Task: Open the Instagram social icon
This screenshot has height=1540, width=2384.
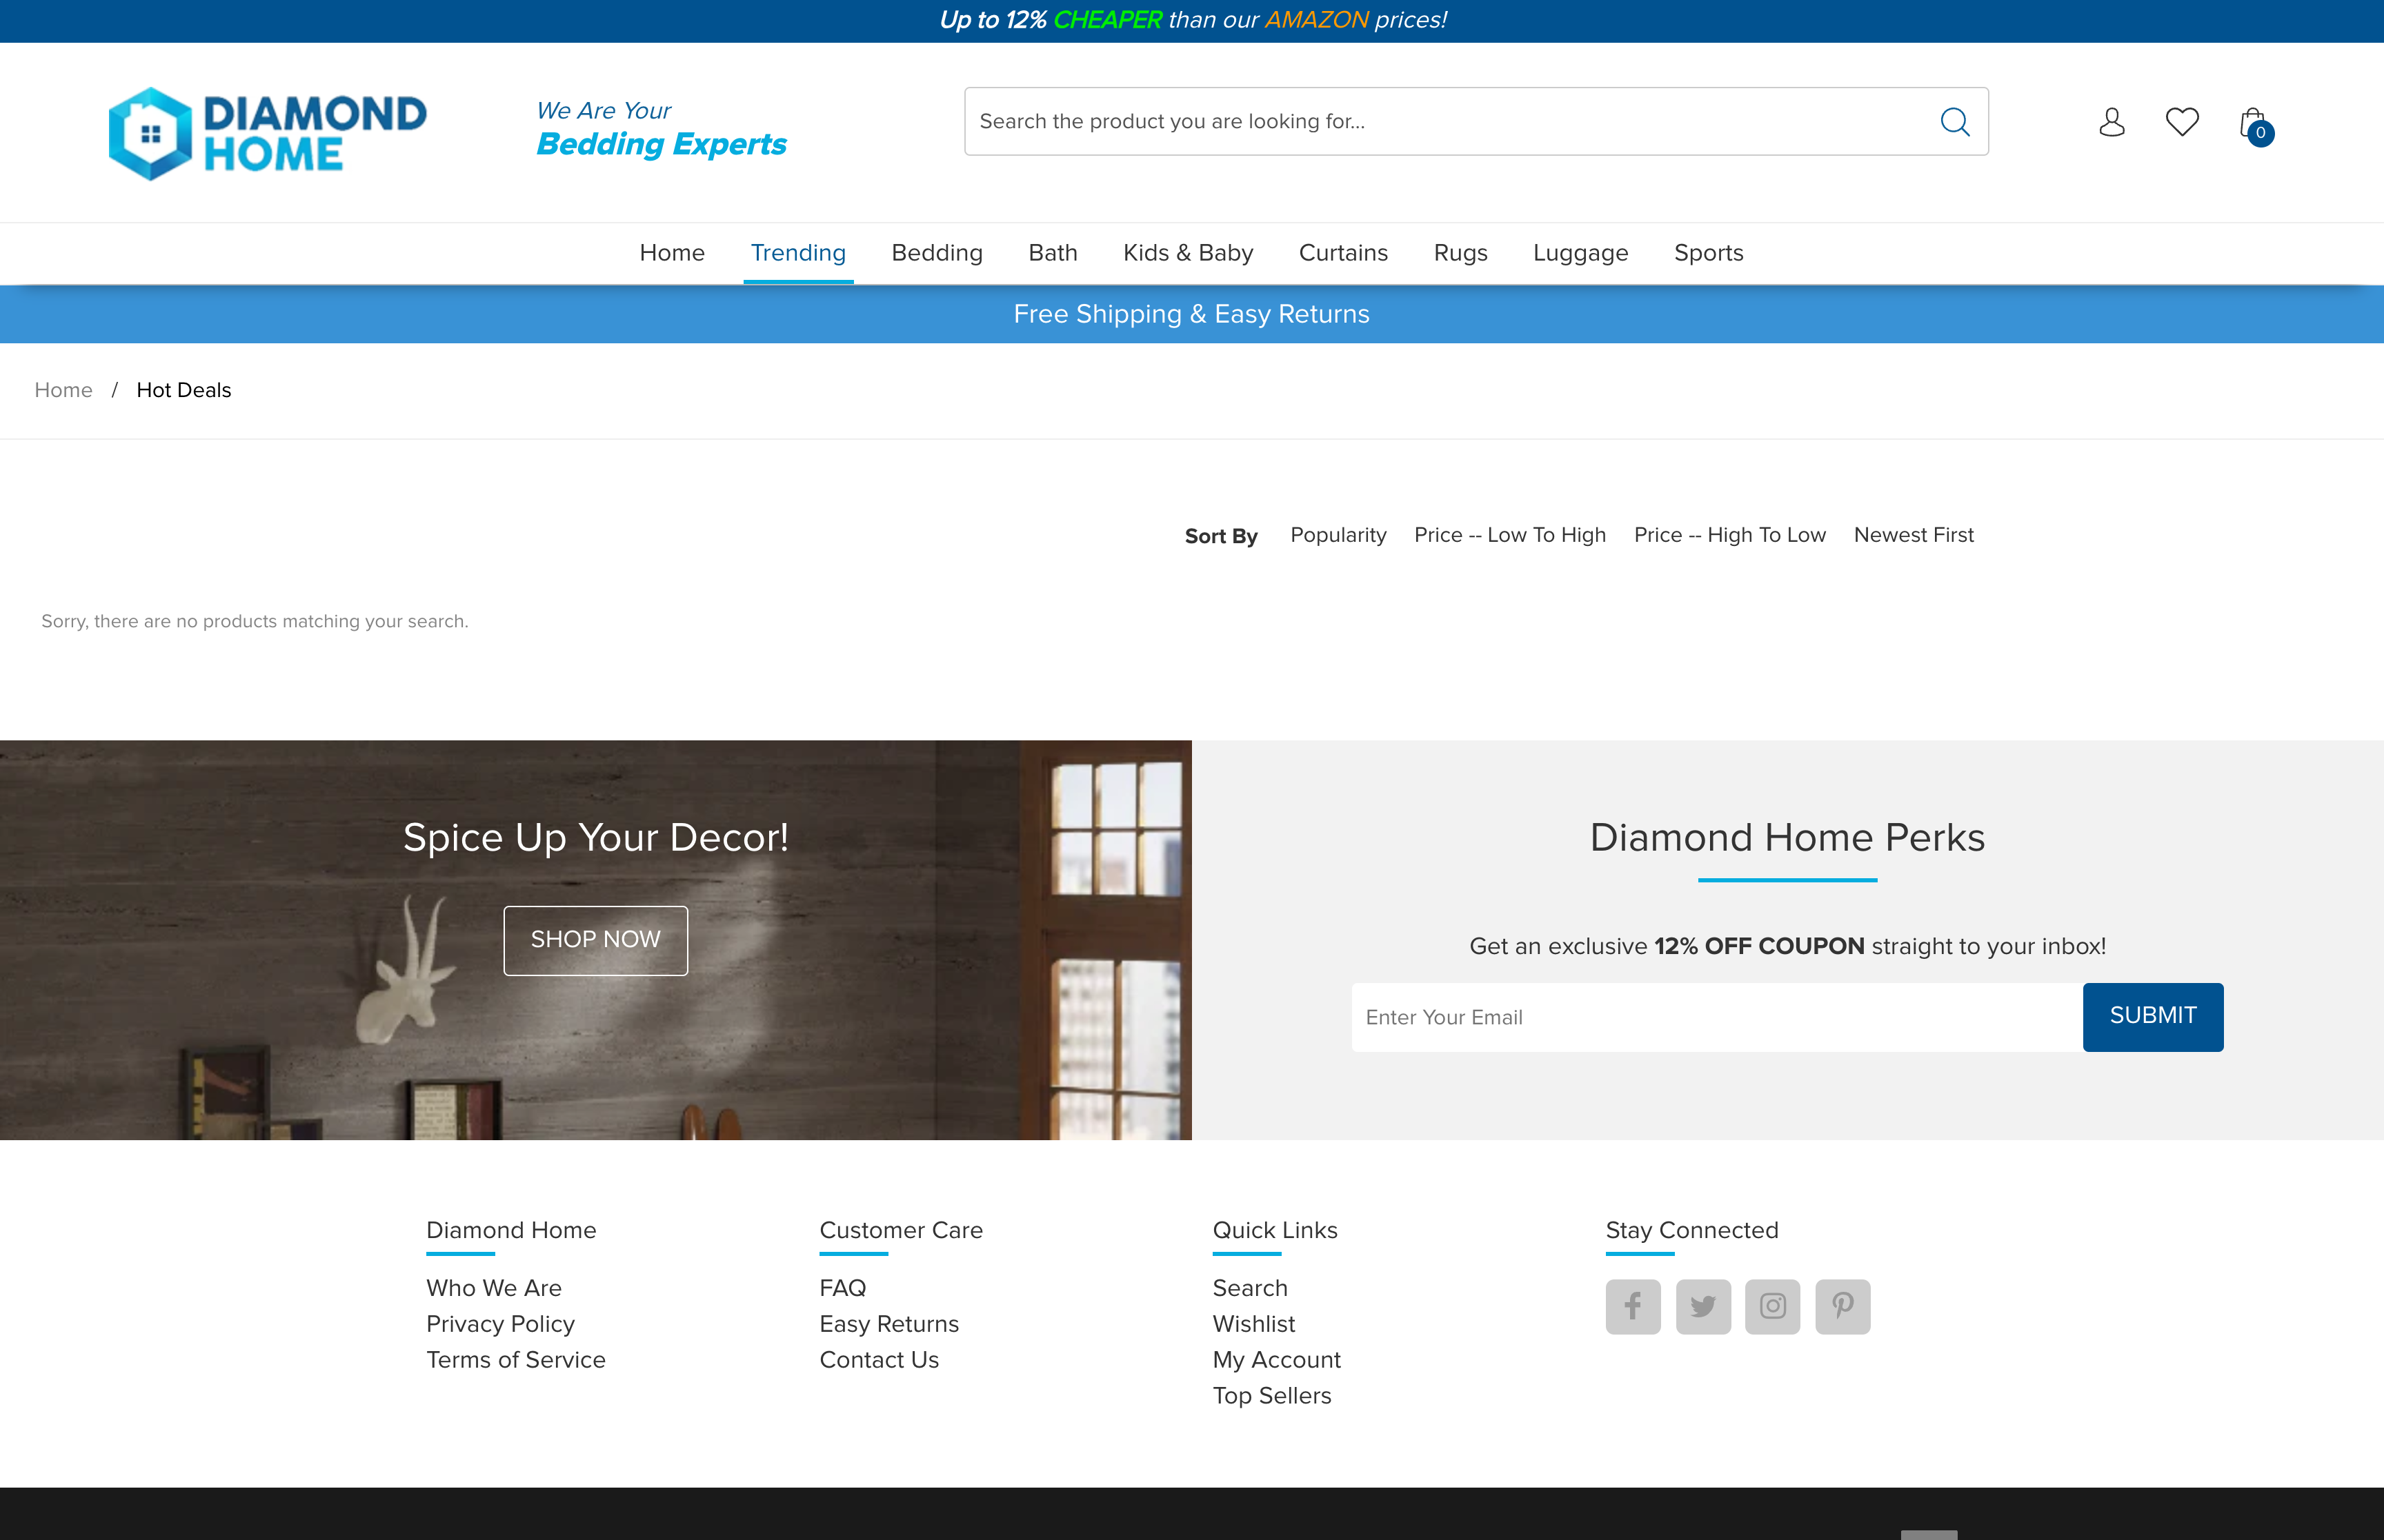Action: (x=1773, y=1306)
